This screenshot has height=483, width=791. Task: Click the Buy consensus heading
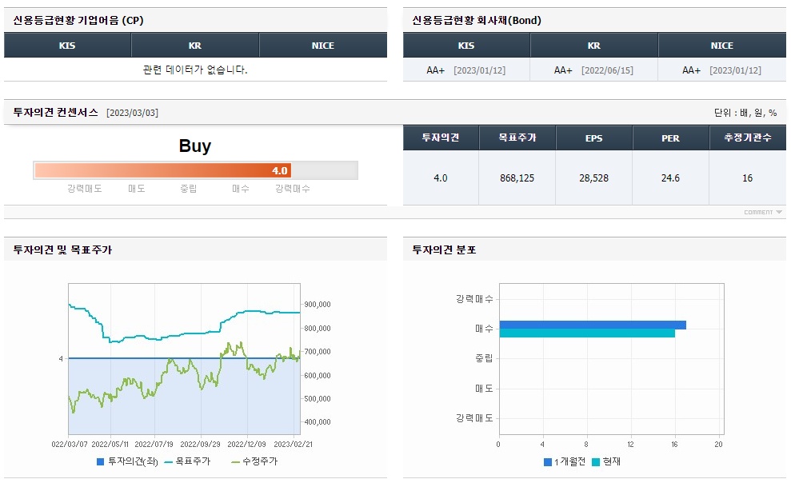point(194,146)
